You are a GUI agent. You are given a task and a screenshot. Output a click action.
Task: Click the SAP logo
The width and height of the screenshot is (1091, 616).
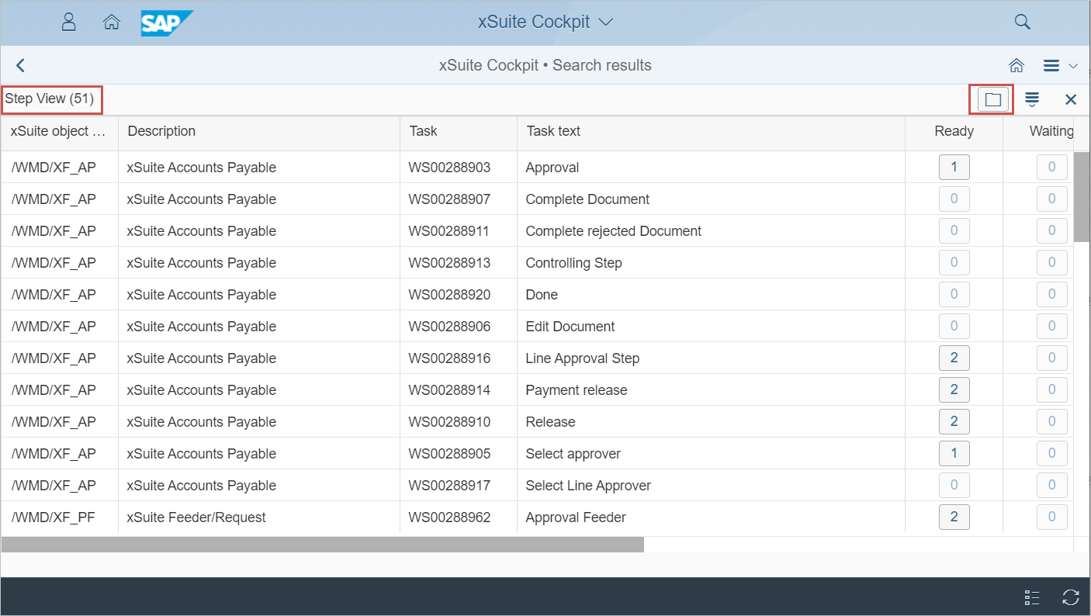166,22
